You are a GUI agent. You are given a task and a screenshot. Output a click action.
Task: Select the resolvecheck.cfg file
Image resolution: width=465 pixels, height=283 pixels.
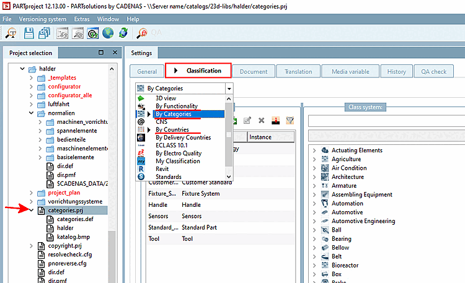point(69,255)
